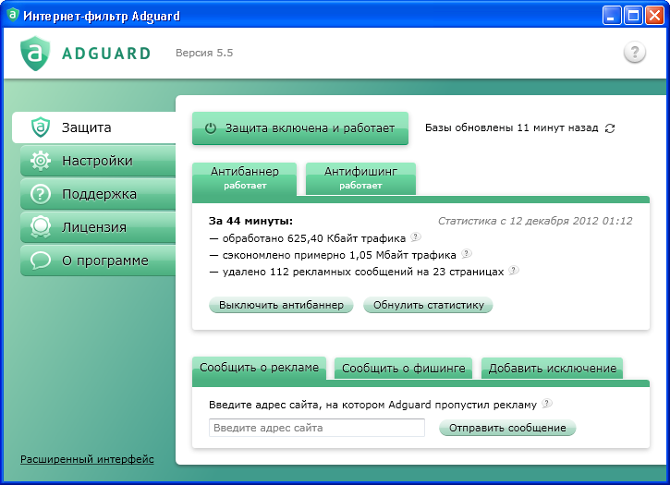Open the Лицензия section

[98, 227]
